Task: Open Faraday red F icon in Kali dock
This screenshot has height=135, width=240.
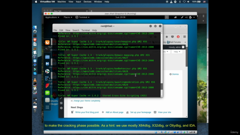Action: click(x=47, y=85)
